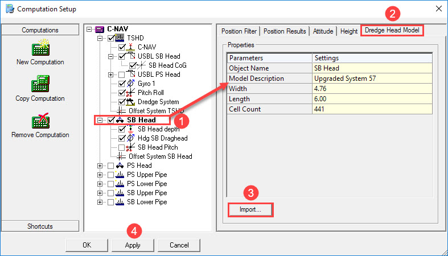
Task: Open the Shortcuts panel header
Action: pos(40,226)
